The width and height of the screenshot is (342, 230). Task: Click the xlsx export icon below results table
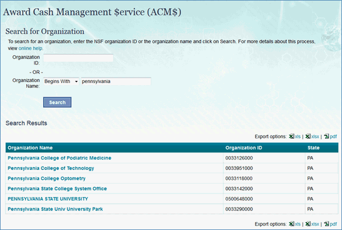(308, 224)
